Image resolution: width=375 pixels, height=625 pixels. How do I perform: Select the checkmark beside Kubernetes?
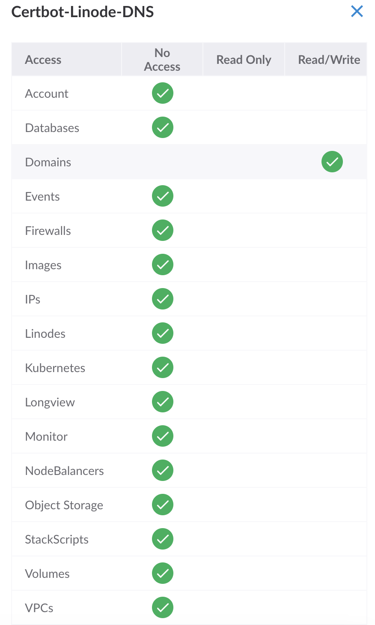(163, 367)
